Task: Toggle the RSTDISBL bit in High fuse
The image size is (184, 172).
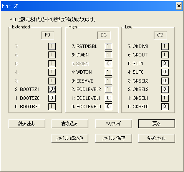Action: pos(108,46)
